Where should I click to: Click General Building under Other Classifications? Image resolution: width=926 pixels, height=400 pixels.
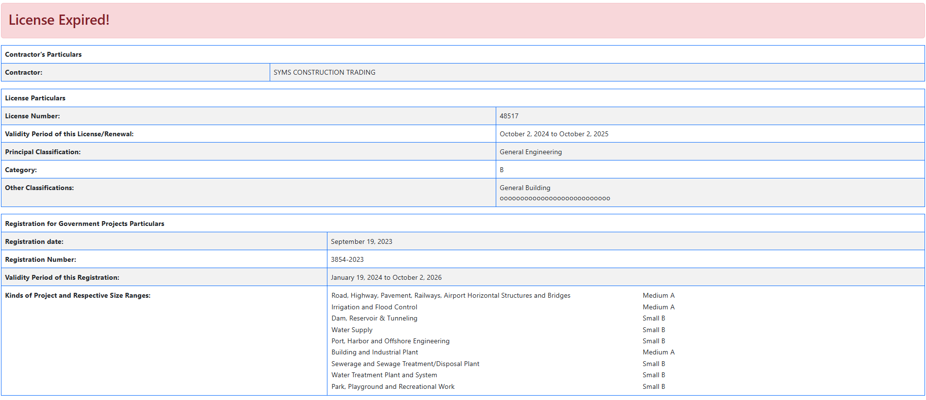click(525, 188)
